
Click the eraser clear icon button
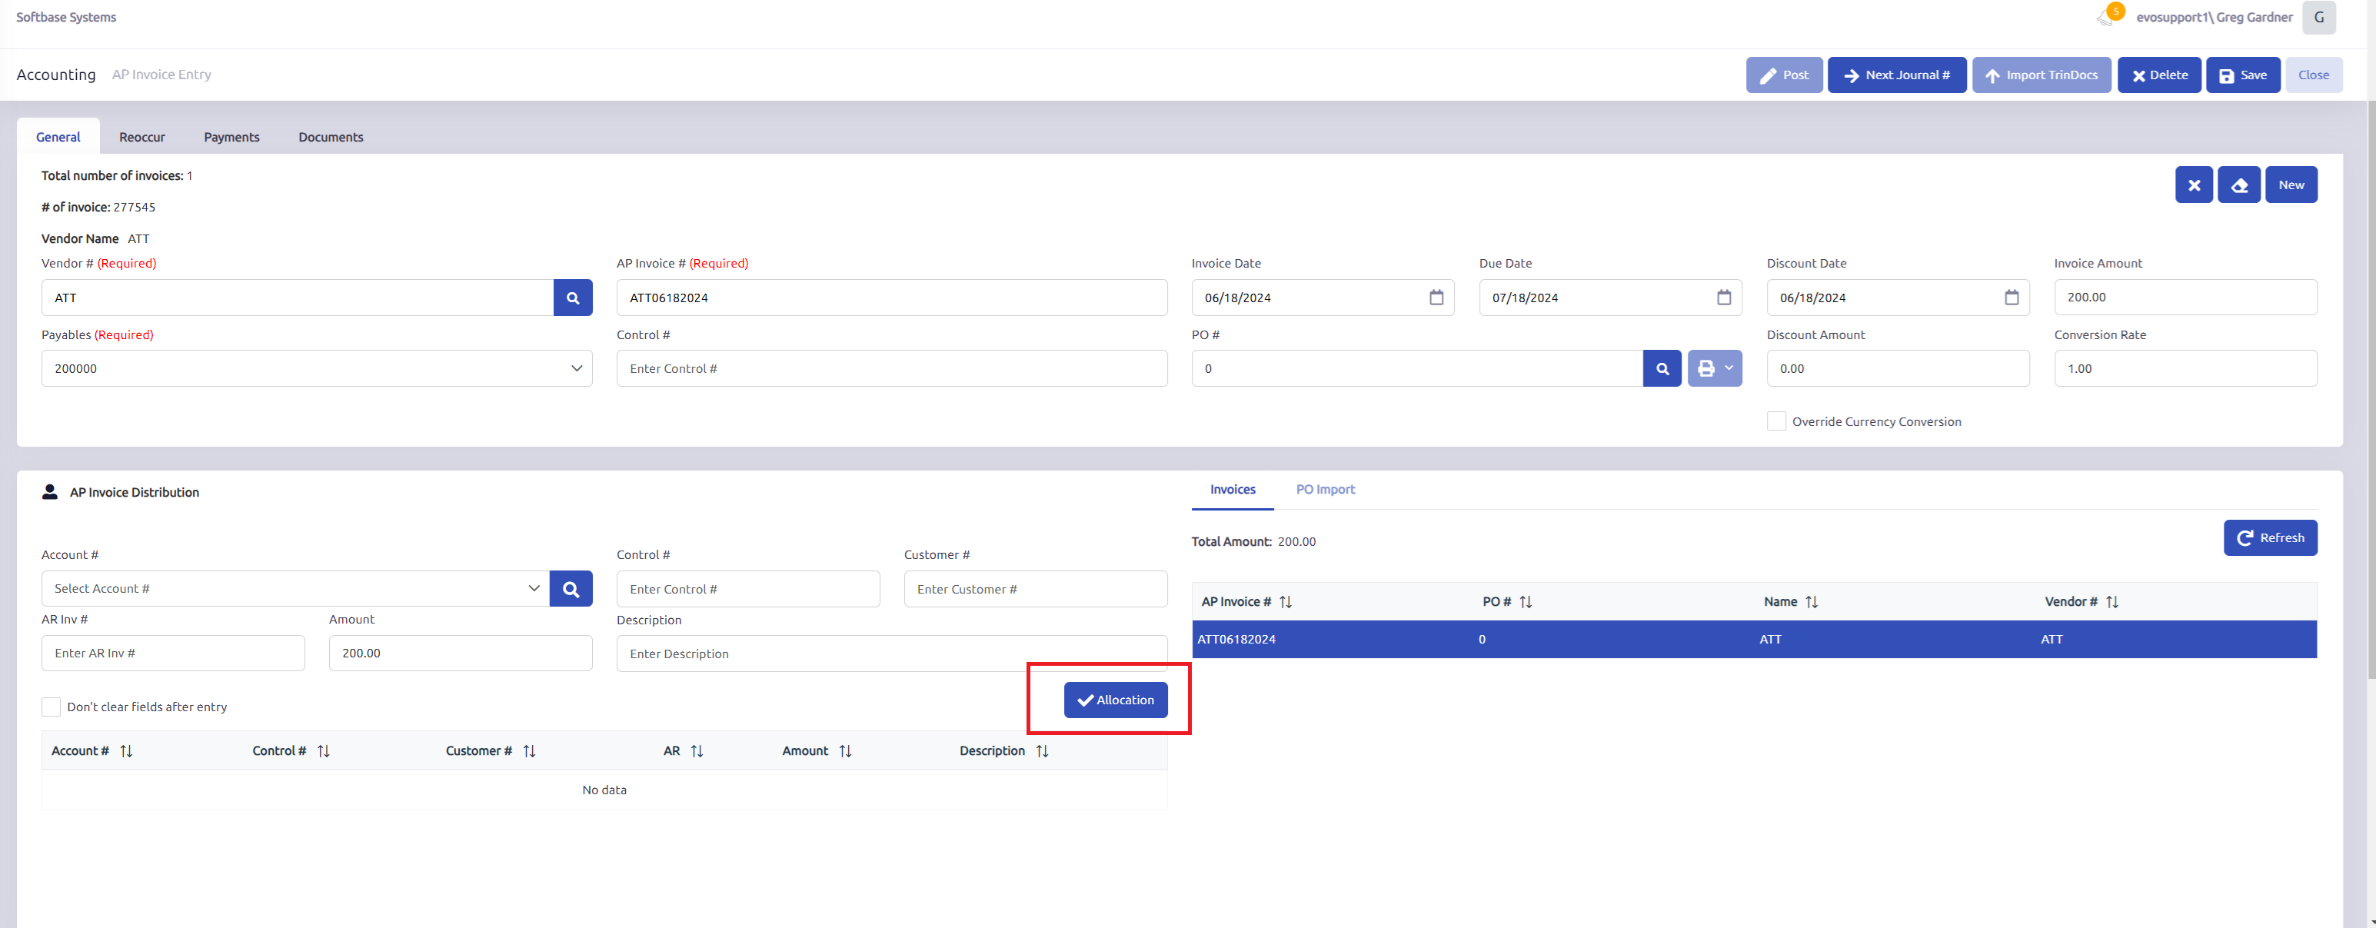[x=2238, y=185]
